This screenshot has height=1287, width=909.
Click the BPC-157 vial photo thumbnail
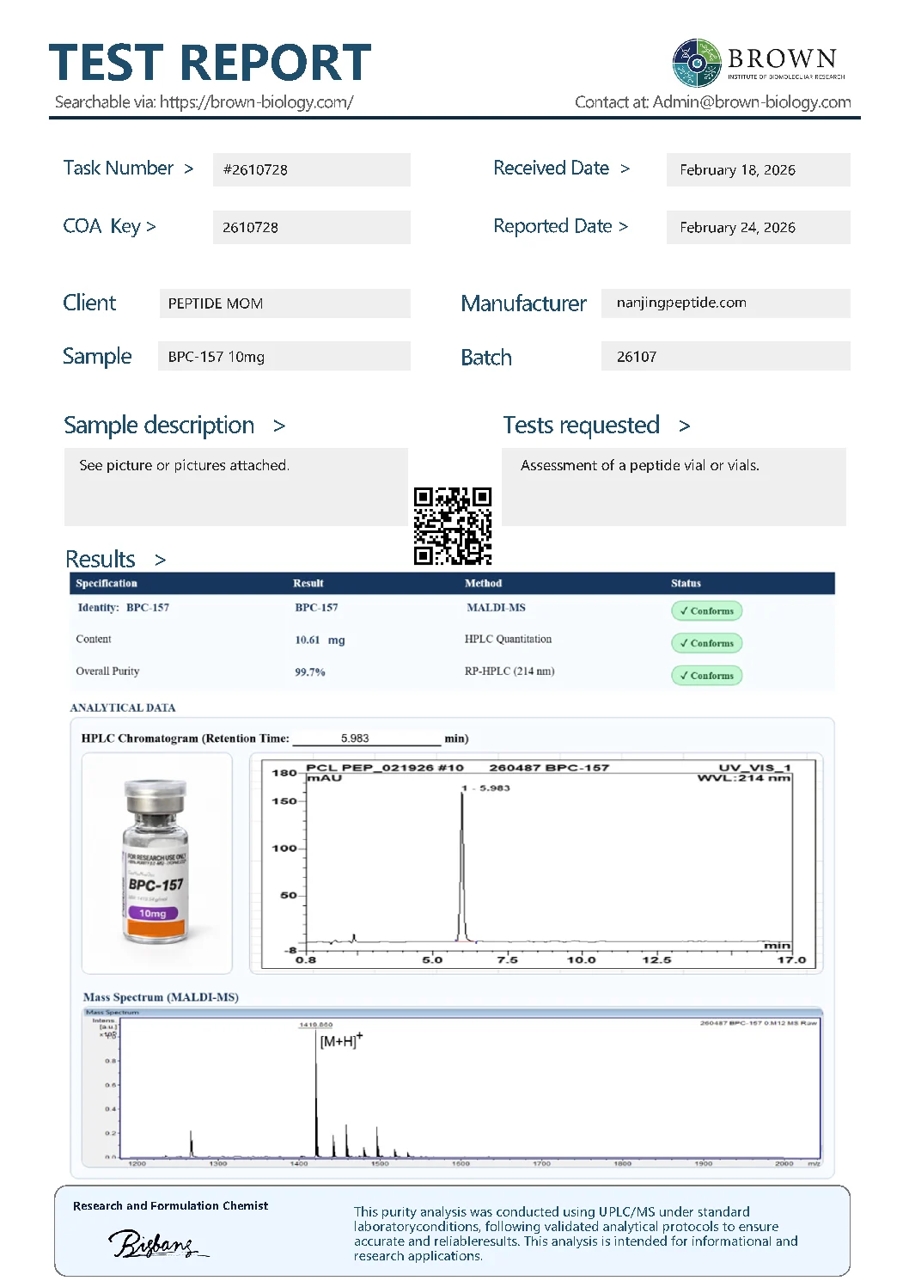click(x=157, y=862)
